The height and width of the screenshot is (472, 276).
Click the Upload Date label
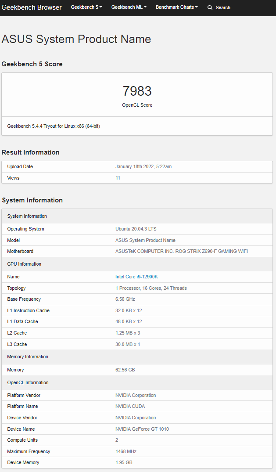coord(20,166)
